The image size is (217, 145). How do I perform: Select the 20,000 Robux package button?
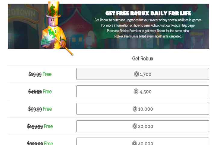(143, 126)
